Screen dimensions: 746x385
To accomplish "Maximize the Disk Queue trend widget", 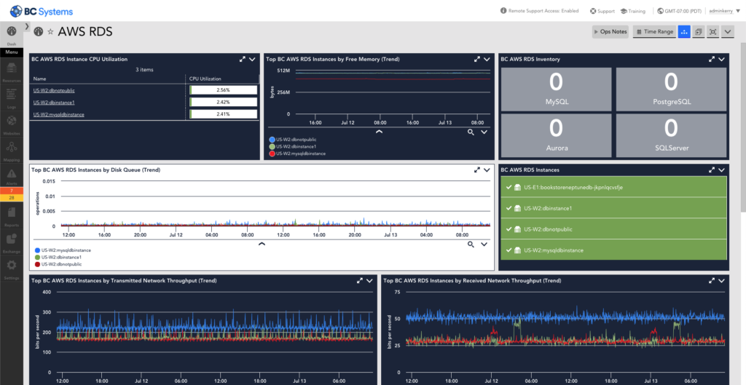I will (477, 170).
